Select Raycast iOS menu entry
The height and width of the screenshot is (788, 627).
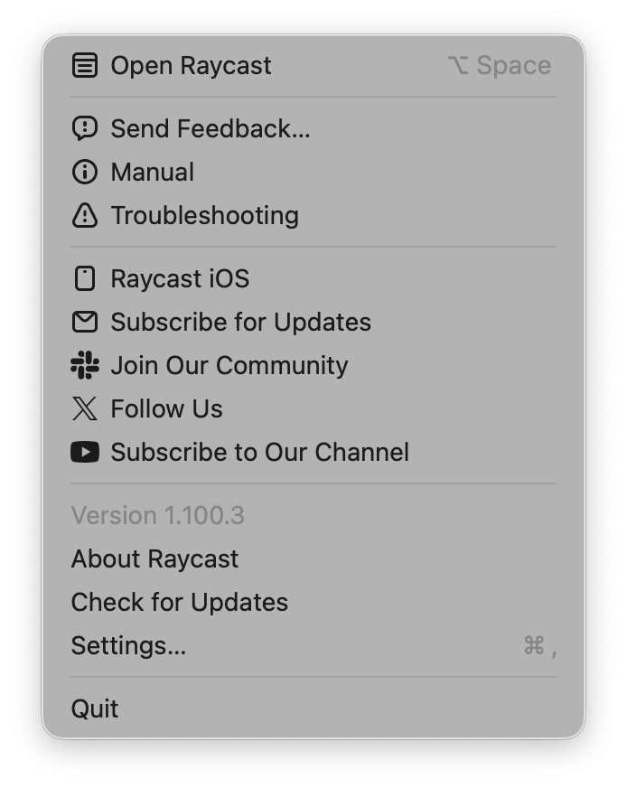313,278
